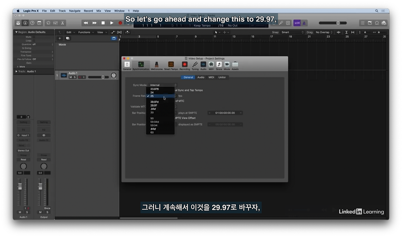
Task: Open the View menu in Tracks area
Action: click(101, 32)
